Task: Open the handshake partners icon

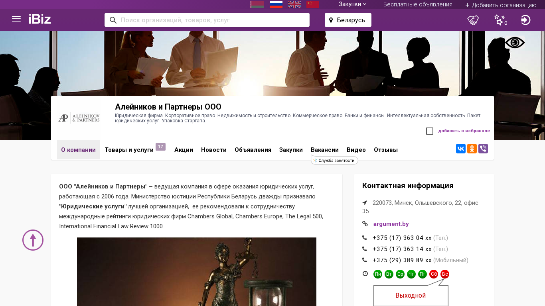Action: click(x=473, y=20)
